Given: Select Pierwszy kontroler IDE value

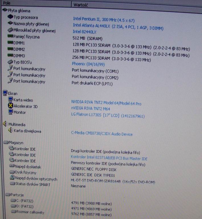Looking at the screenshot, I should tap(108, 164).
